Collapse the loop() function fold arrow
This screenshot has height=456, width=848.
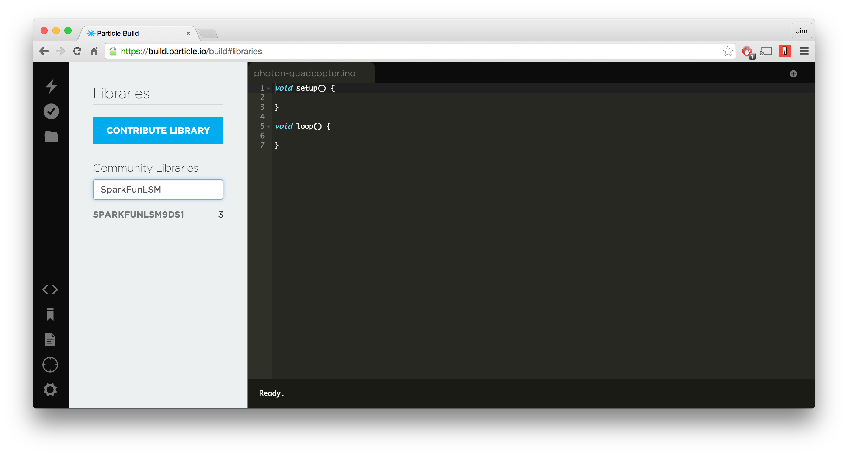point(269,126)
